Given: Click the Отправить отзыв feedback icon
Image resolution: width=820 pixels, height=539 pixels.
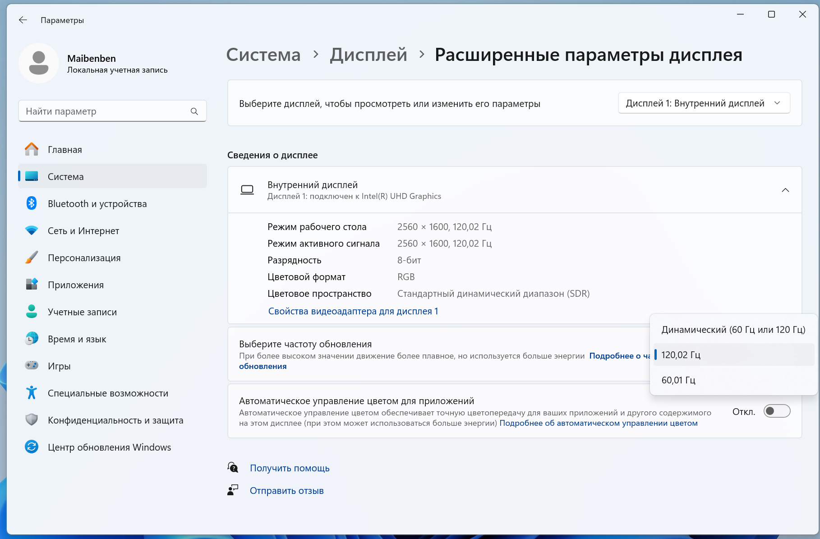Looking at the screenshot, I should 233,490.
